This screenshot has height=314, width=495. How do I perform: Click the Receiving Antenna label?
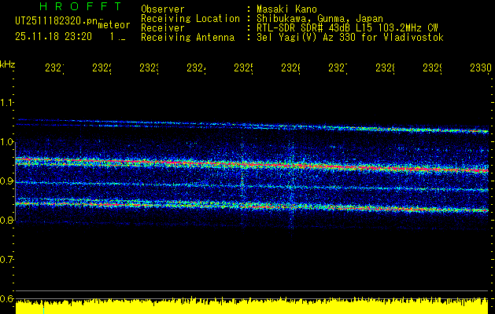click(188, 38)
